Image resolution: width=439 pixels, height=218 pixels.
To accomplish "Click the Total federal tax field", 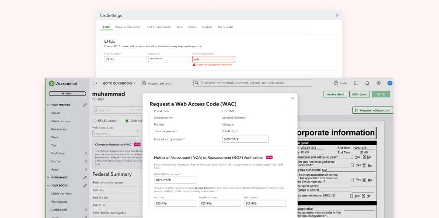I will point(220,203).
